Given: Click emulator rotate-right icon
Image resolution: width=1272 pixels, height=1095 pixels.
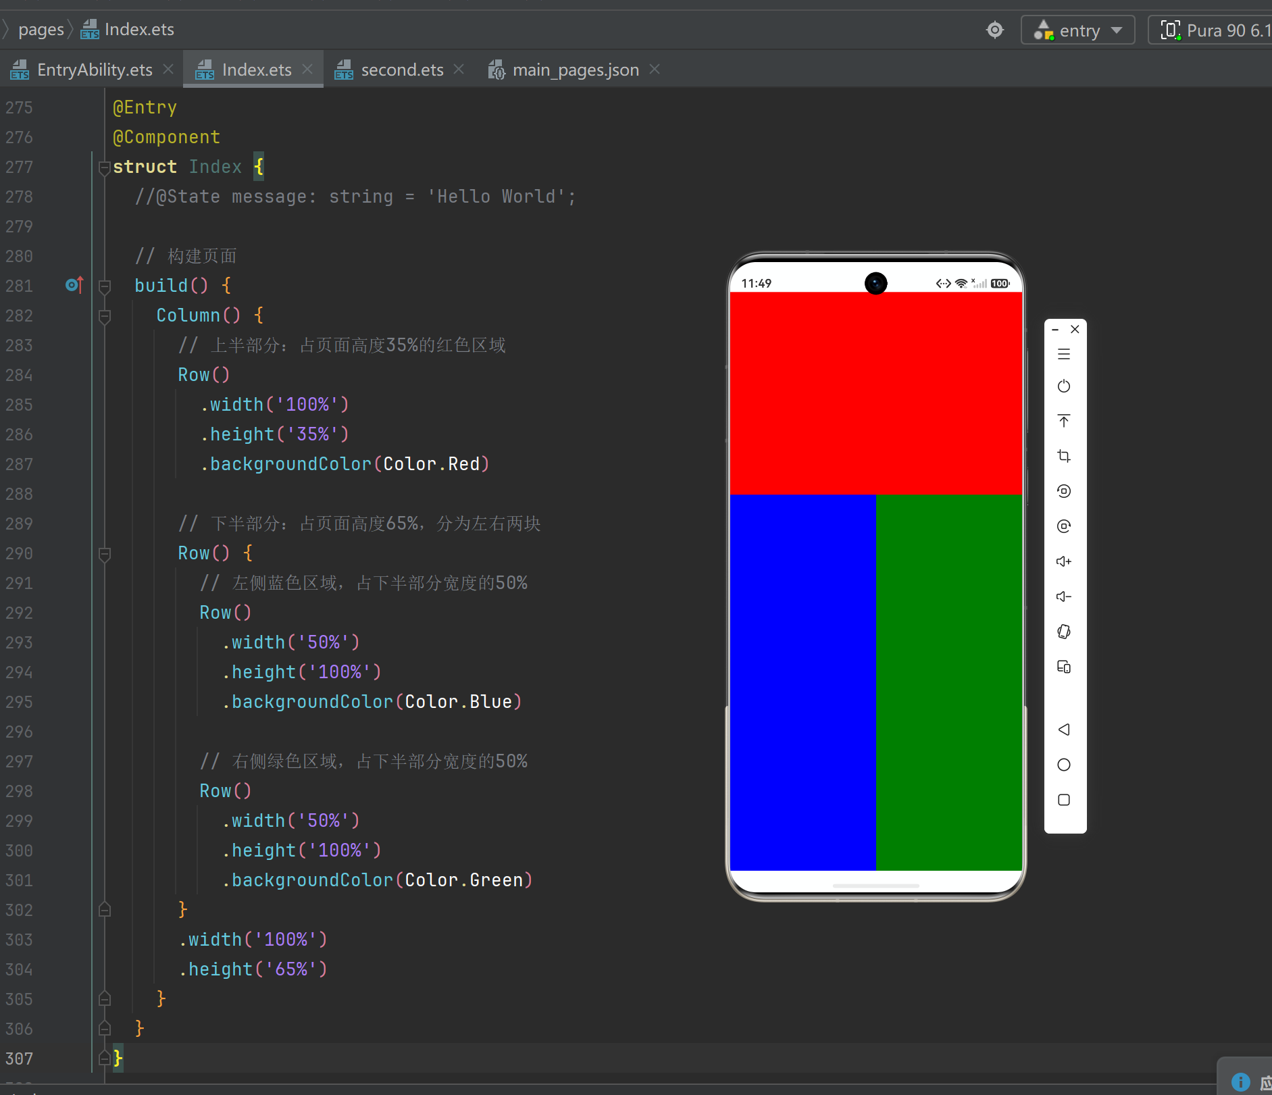Looking at the screenshot, I should 1064,526.
